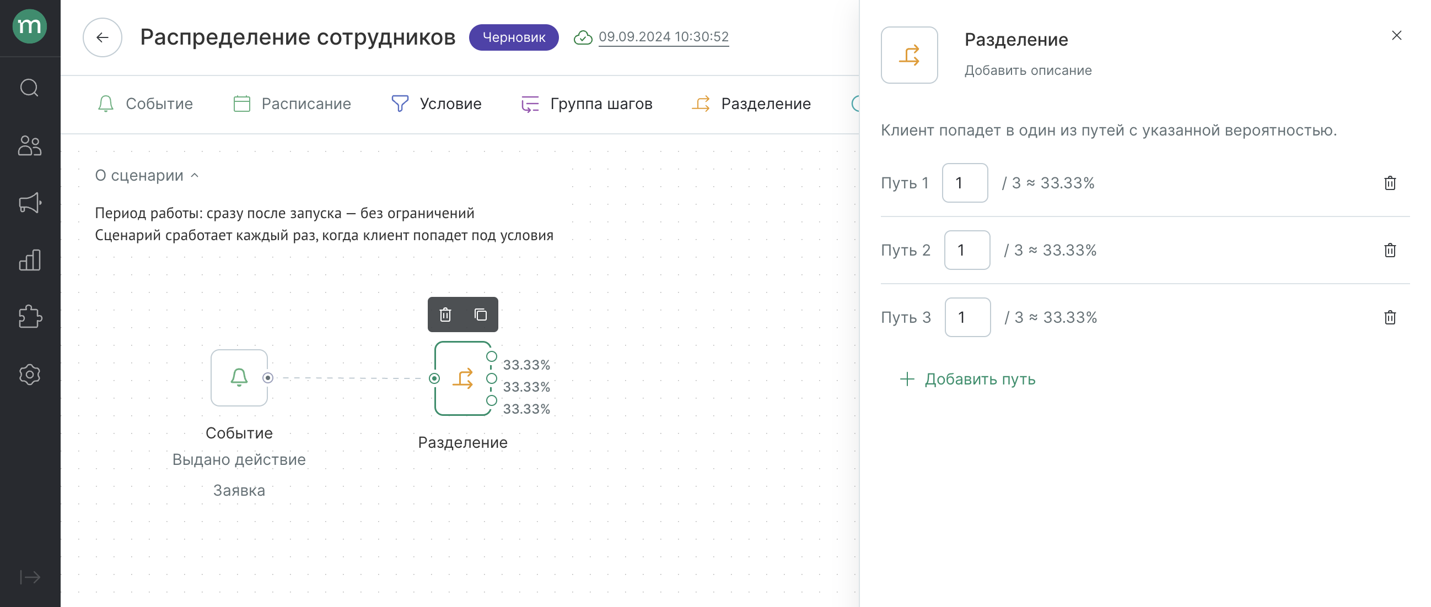Delete the selected Разделение node on canvas
Image resolution: width=1431 pixels, height=607 pixels.
(x=445, y=315)
